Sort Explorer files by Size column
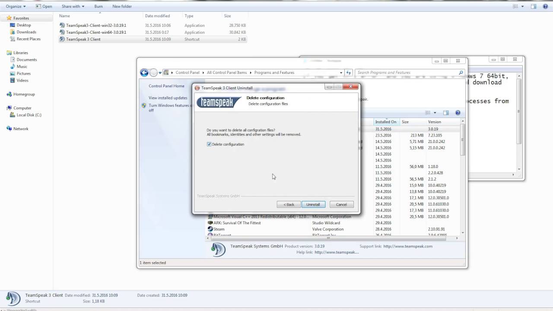Screen dimensions: 553x311 pos(227,16)
